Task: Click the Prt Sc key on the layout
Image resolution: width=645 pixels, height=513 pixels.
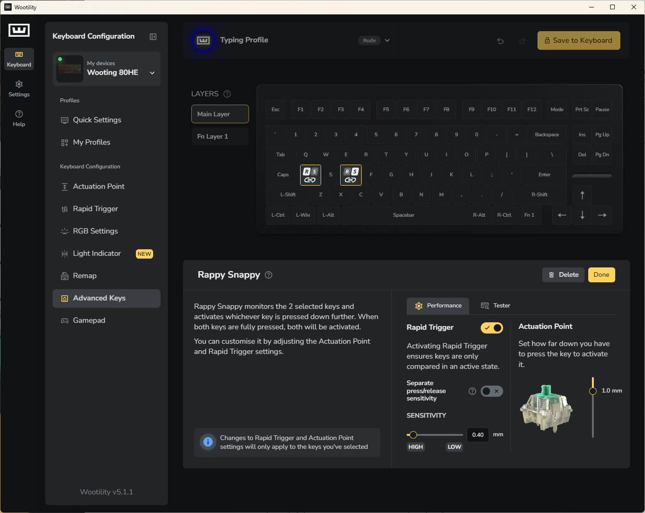Action: tap(582, 110)
